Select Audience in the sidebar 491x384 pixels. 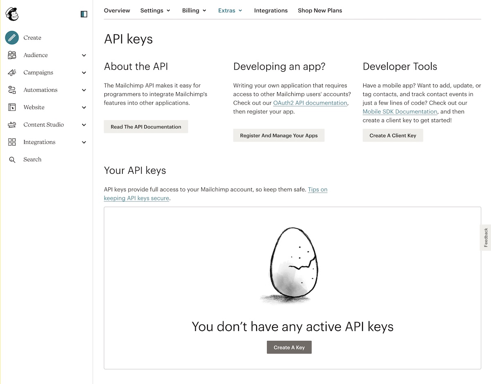coord(36,55)
